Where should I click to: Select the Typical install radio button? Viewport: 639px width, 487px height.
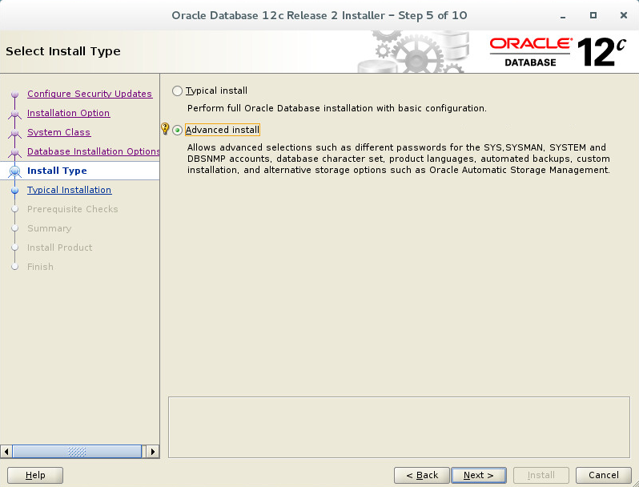[177, 91]
